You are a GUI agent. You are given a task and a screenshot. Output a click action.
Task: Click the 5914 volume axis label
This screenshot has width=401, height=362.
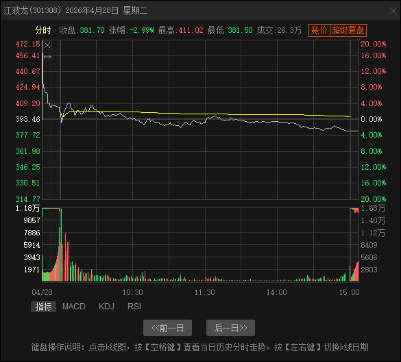pos(32,245)
